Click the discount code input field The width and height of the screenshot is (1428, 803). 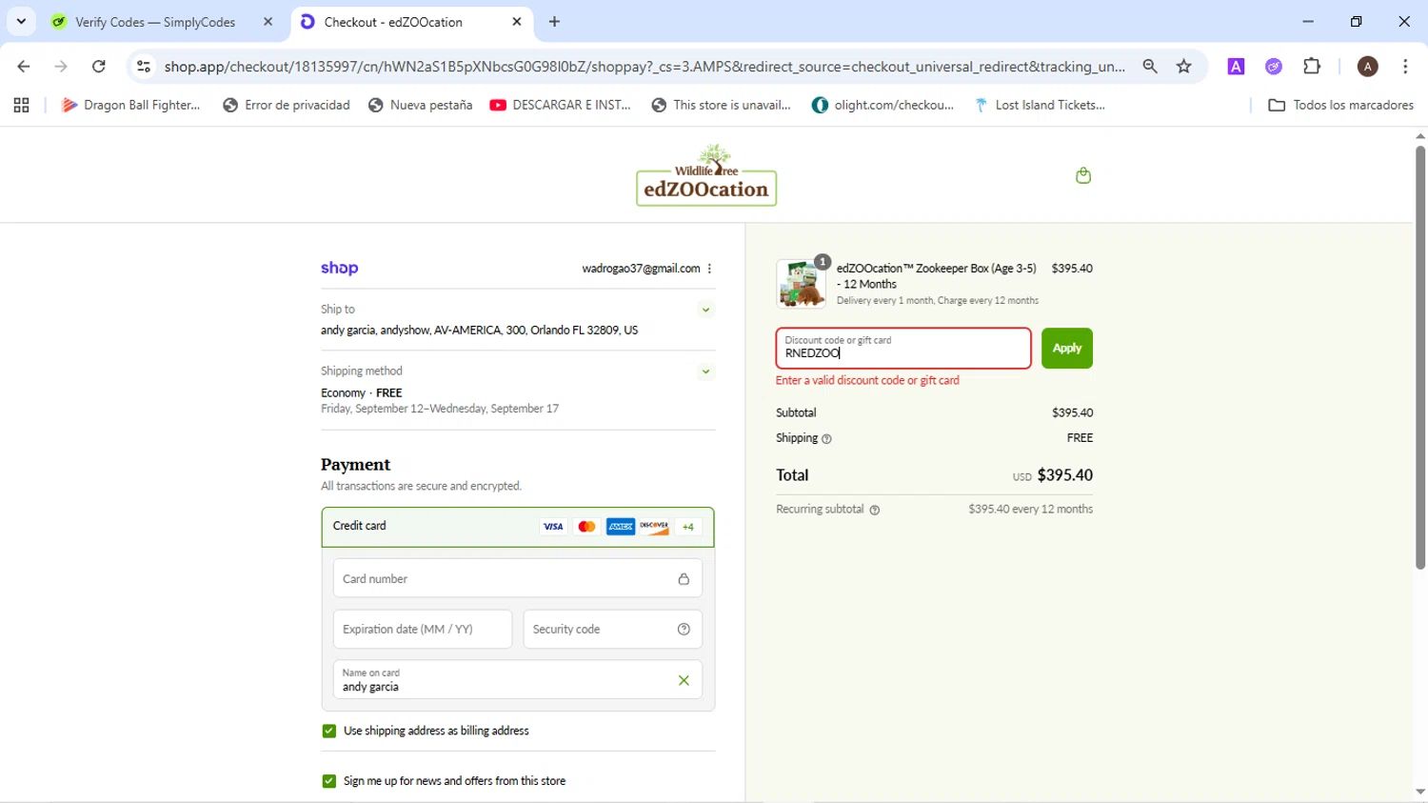[903, 349]
